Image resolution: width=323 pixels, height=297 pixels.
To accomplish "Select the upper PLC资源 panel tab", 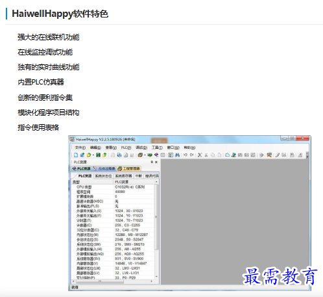I will pyautogui.click(x=82, y=168).
